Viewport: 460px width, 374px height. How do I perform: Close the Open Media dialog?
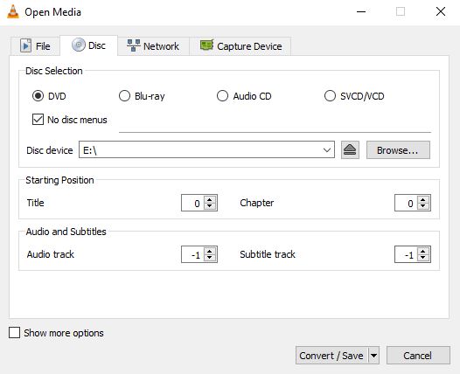(441, 11)
